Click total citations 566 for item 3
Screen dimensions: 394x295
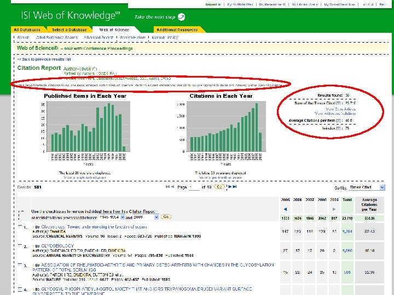pyautogui.click(x=347, y=272)
